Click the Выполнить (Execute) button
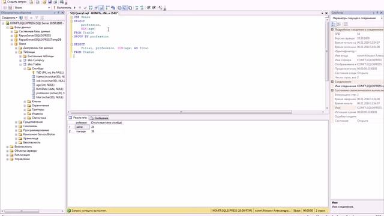Image resolution: width=384 pixels, height=216 pixels. [x=62, y=8]
